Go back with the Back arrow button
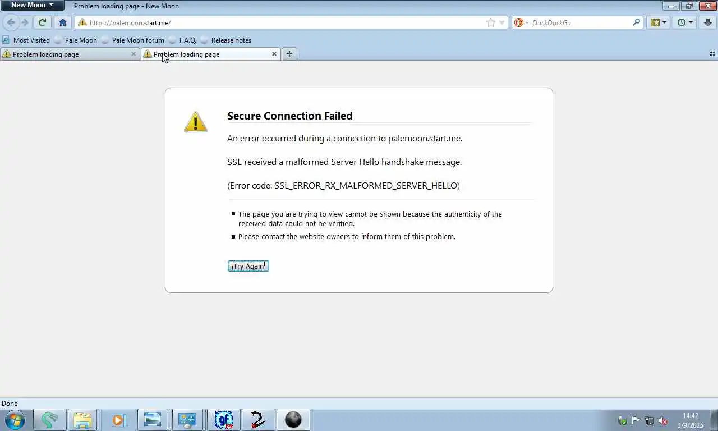 point(11,22)
